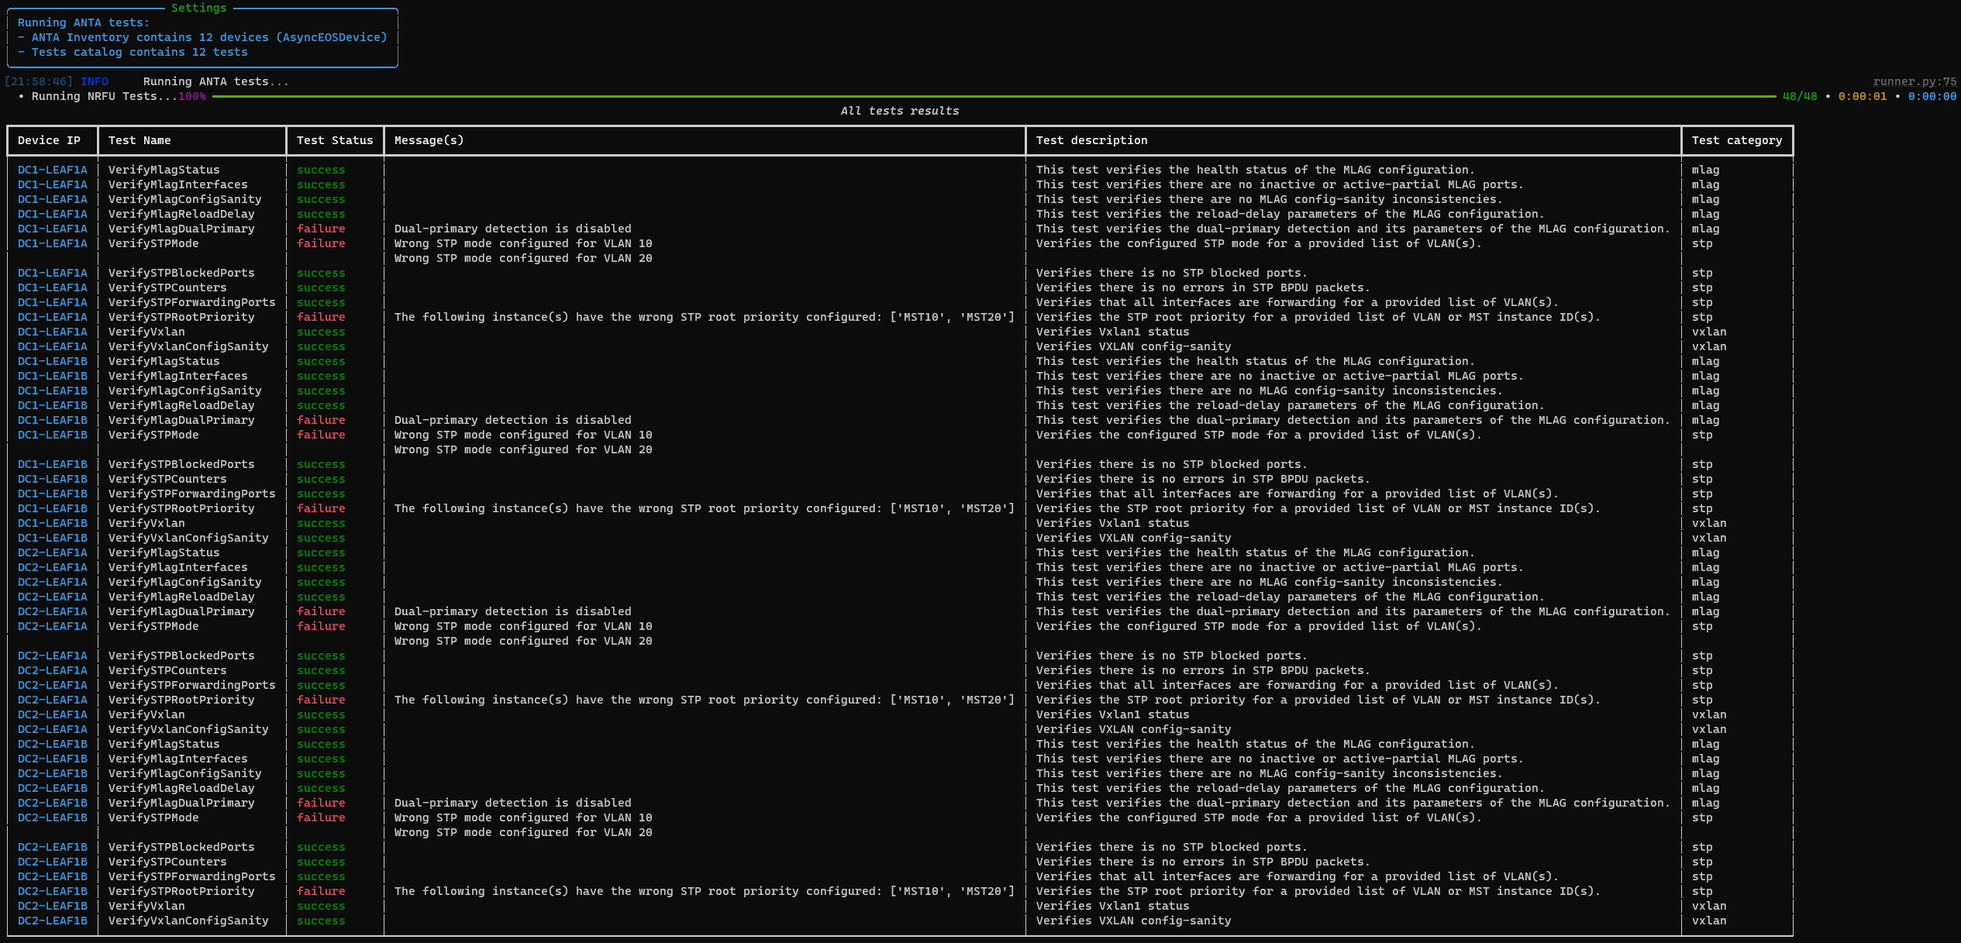Click VerifyVxlanConfigSanity test name for DC2-LEAF1B
The height and width of the screenshot is (943, 1961).
click(188, 921)
